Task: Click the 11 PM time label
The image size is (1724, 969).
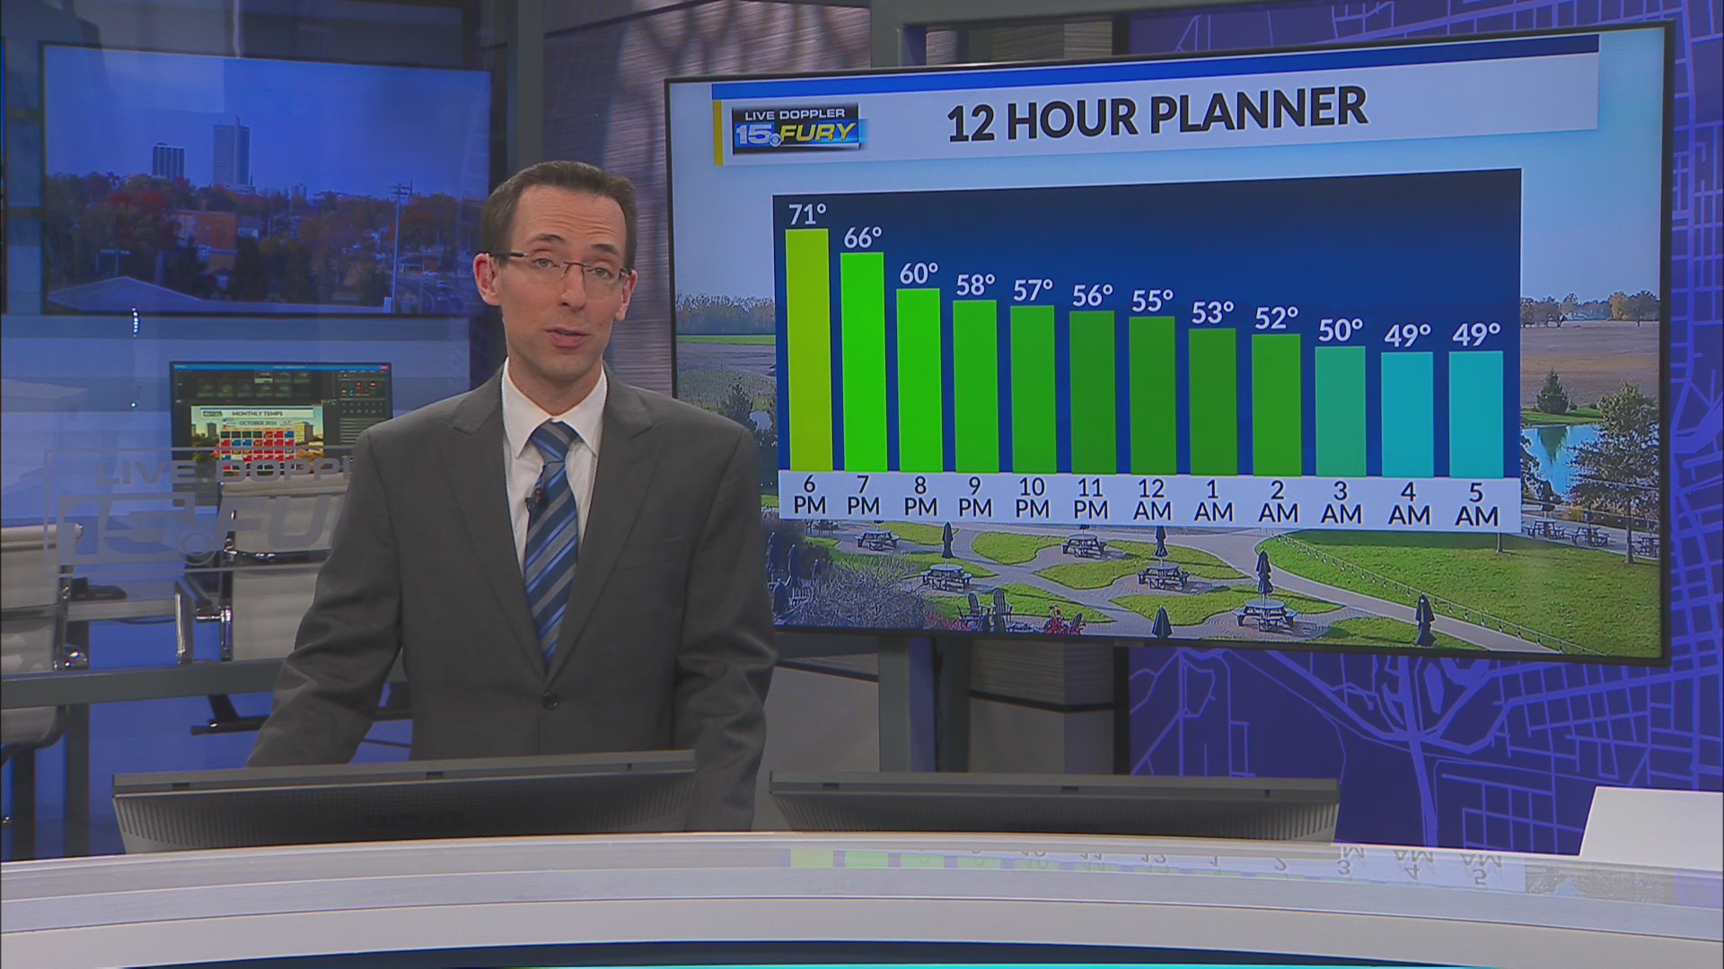Action: pyautogui.click(x=1090, y=499)
